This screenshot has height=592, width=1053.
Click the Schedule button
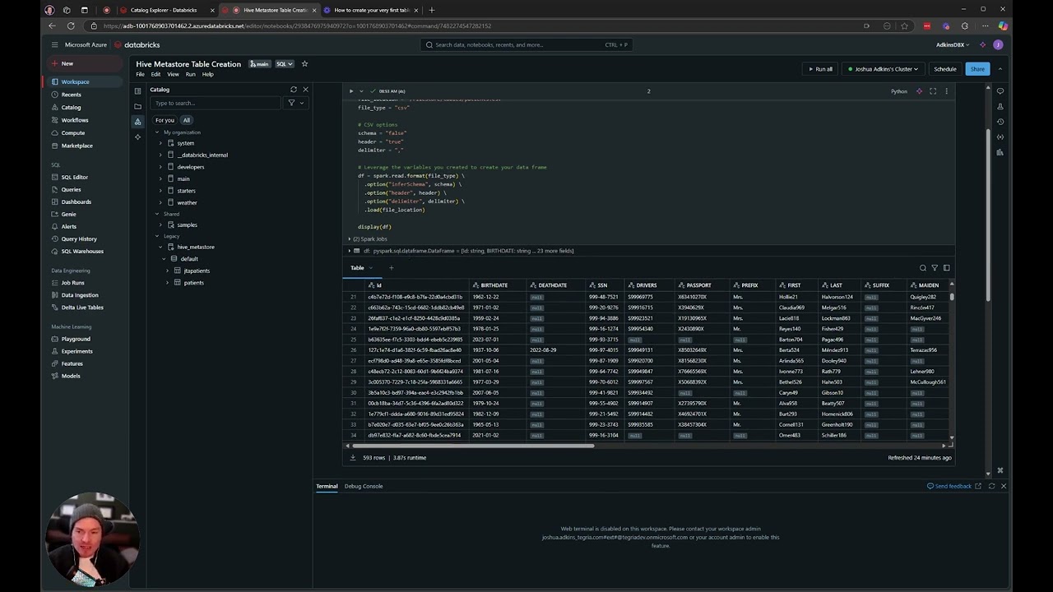click(945, 69)
